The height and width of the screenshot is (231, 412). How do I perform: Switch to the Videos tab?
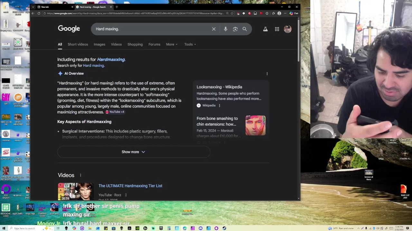point(116,44)
